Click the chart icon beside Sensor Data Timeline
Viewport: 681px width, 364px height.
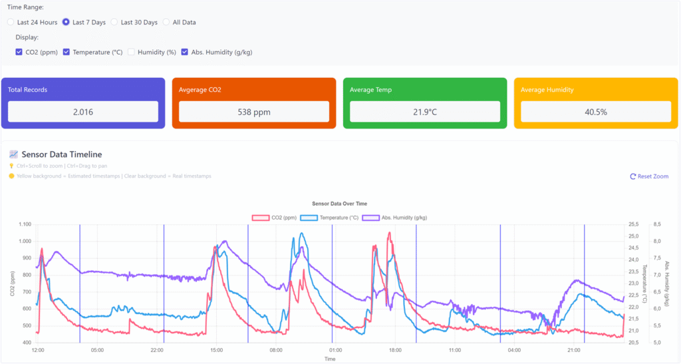(x=12, y=154)
